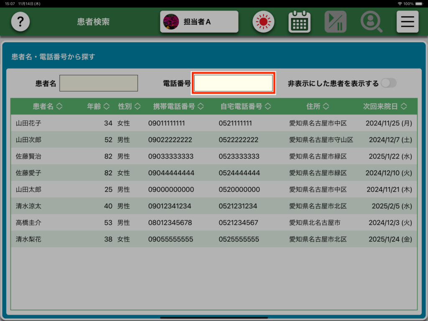Sort by 次回来院日 column header
428x321 pixels.
(x=385, y=107)
